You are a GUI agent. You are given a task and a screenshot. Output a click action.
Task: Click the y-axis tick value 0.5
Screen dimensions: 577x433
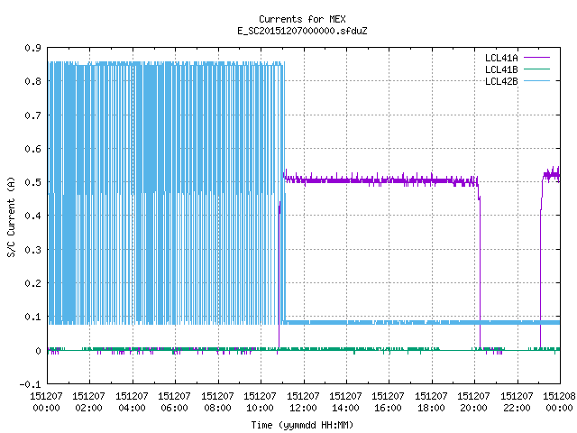coord(32,182)
